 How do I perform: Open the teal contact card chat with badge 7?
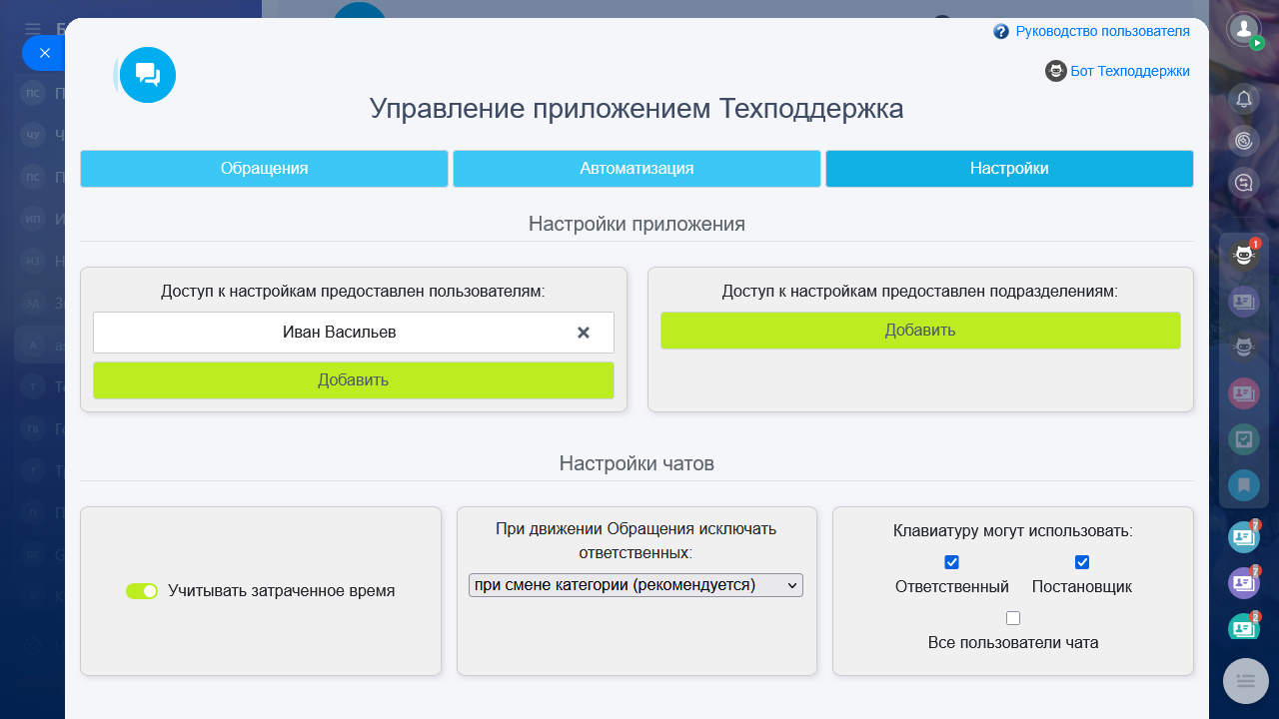pyautogui.click(x=1244, y=537)
